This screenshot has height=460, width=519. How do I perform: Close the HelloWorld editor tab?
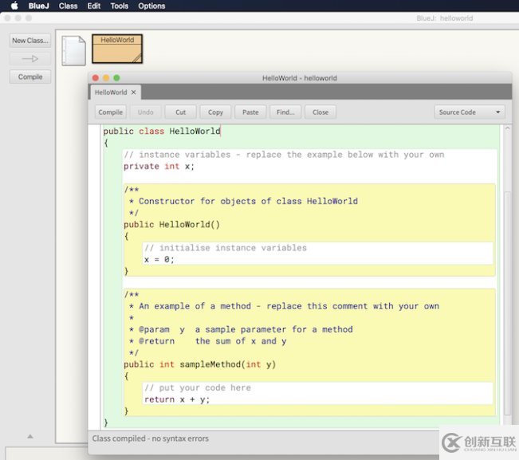point(134,92)
